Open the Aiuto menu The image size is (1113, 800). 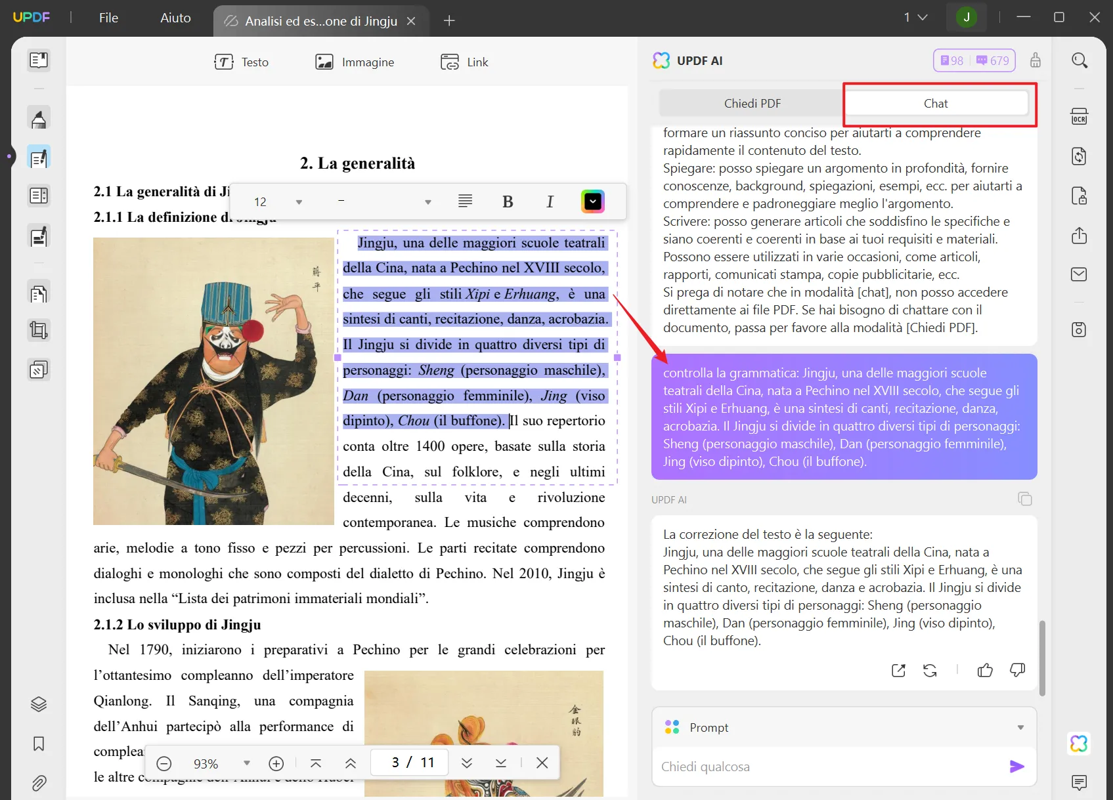pyautogui.click(x=175, y=18)
